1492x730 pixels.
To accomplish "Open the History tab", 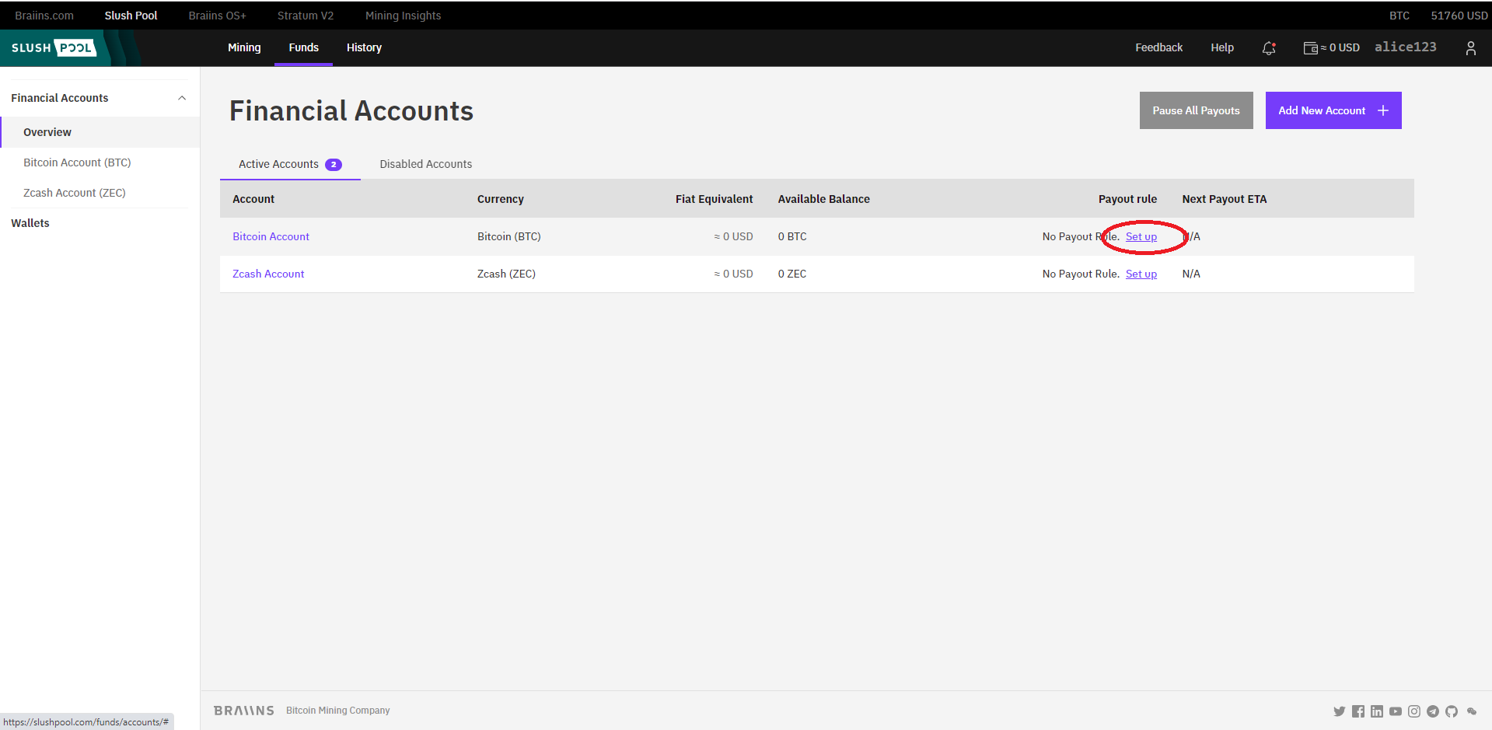I will click(364, 47).
